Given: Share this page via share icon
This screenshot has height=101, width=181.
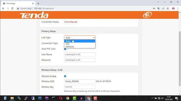Looking at the screenshot, I should tap(163, 8).
